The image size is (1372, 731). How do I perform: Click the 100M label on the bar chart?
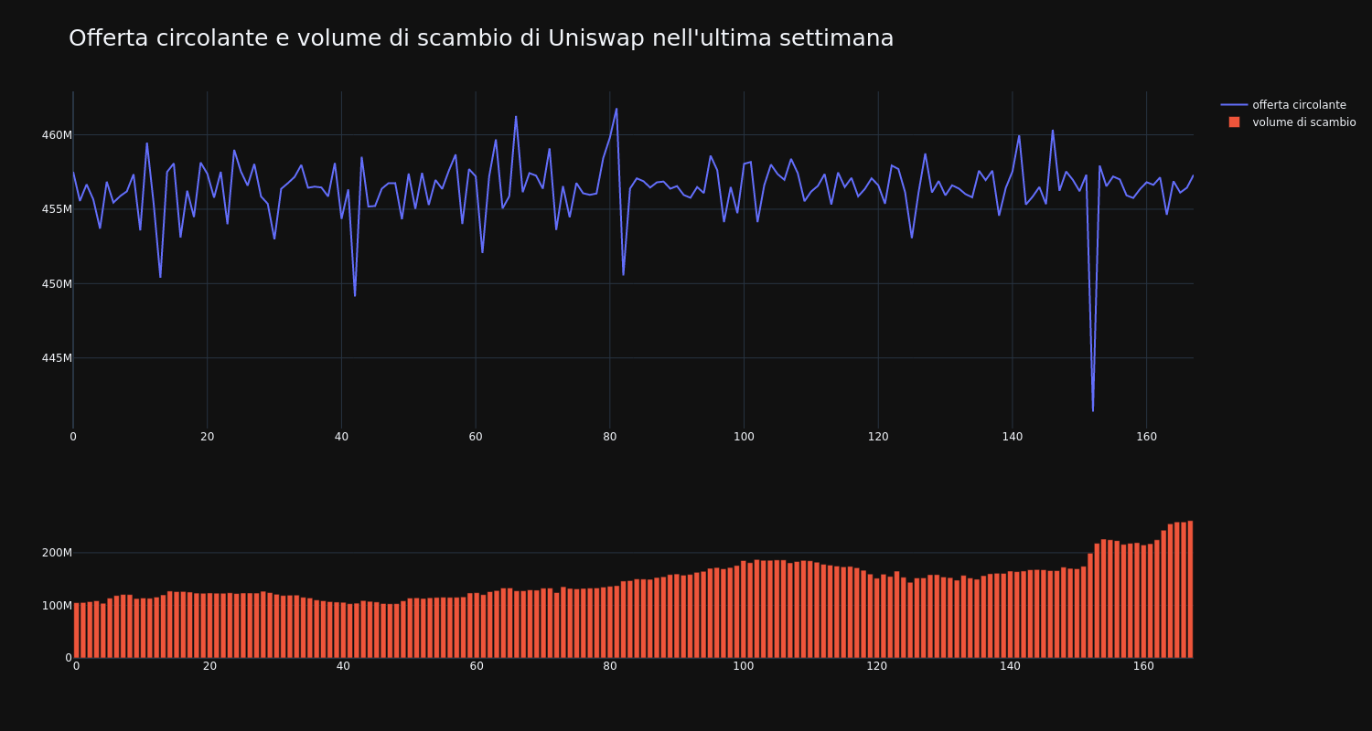pos(56,606)
